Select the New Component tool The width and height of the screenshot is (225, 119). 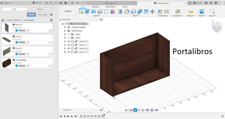[x=160, y=12]
